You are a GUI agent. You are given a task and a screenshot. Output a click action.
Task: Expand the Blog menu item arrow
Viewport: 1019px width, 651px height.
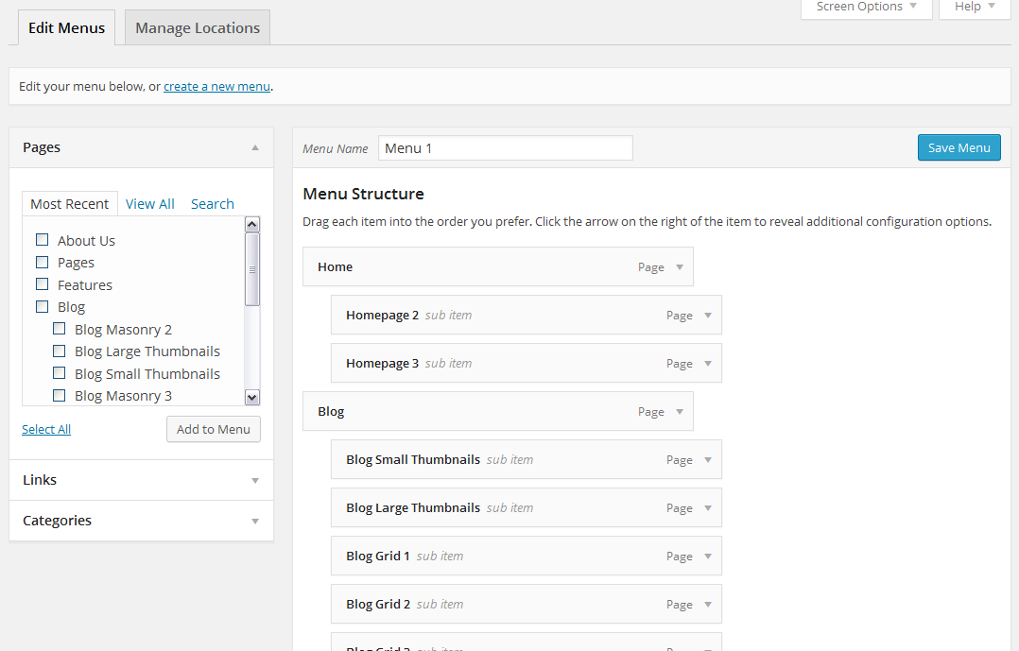tap(679, 412)
